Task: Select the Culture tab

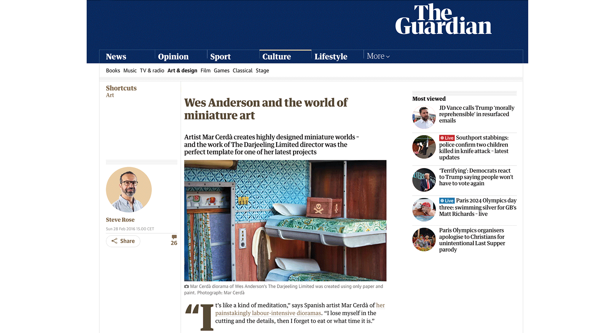Action: (277, 57)
